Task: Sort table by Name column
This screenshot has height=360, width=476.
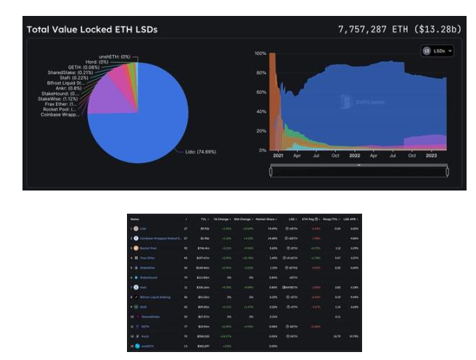Action: tap(134, 219)
